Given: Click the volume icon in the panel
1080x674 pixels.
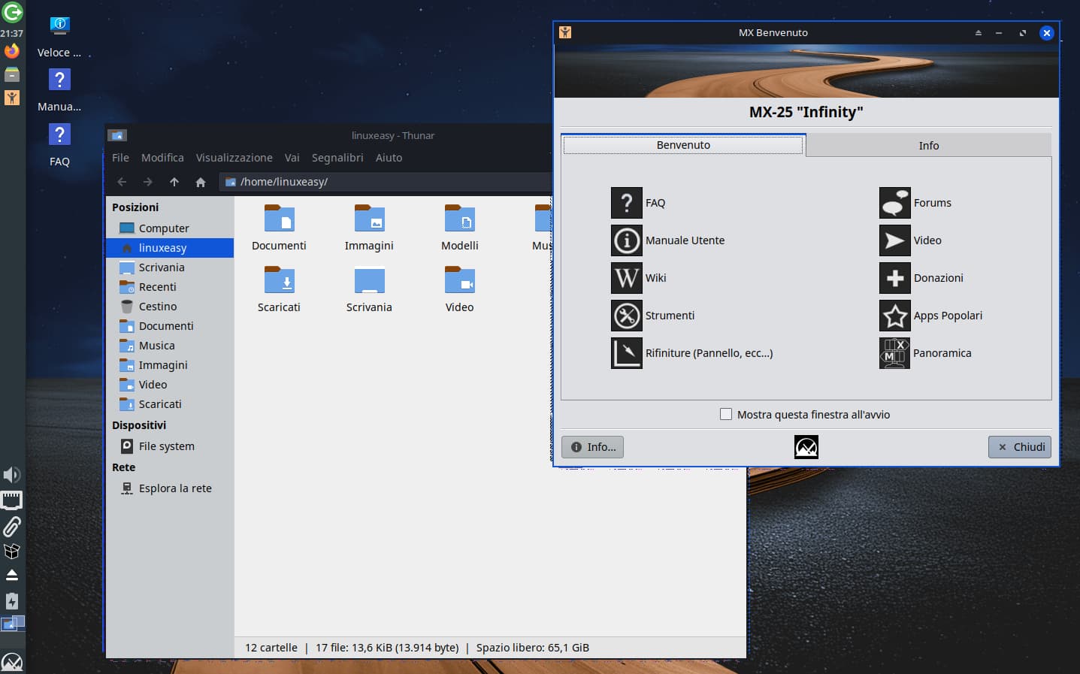Looking at the screenshot, I should [12, 475].
